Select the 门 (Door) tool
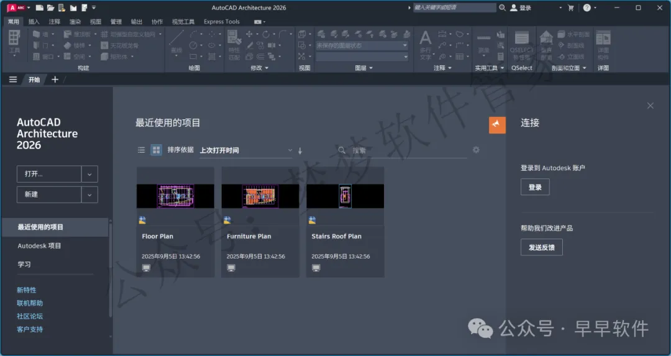 click(40, 45)
